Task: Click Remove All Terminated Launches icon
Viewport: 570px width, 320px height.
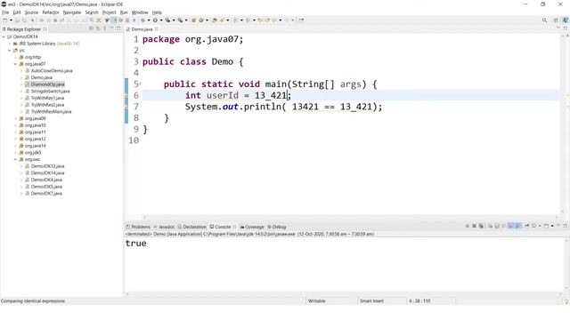Action: point(481,226)
